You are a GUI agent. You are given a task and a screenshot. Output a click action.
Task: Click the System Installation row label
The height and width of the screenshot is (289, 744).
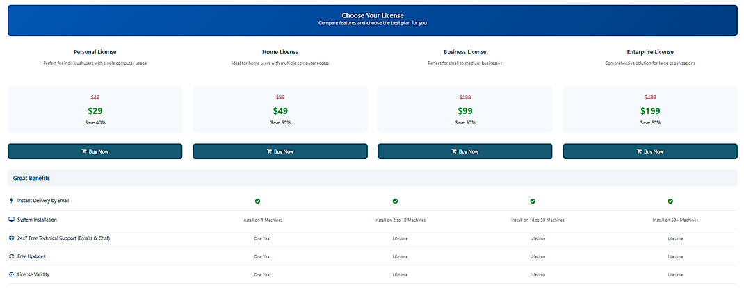37,220
